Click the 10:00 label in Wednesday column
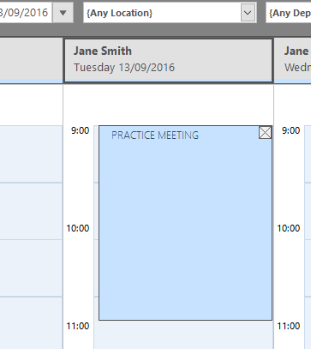 tap(289, 228)
